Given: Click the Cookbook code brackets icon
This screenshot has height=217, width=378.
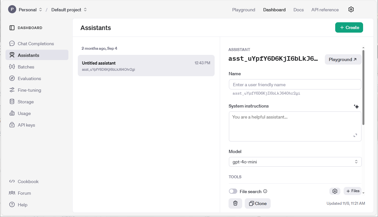Looking at the screenshot, I should click(12, 181).
